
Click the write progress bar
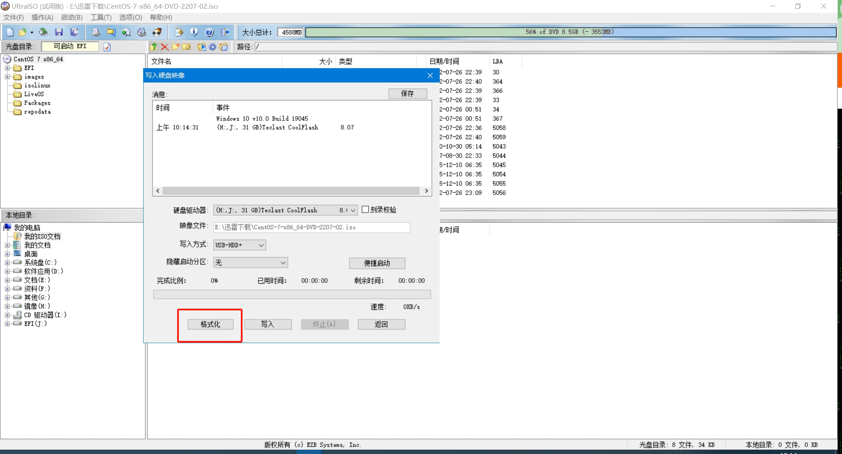(292, 295)
